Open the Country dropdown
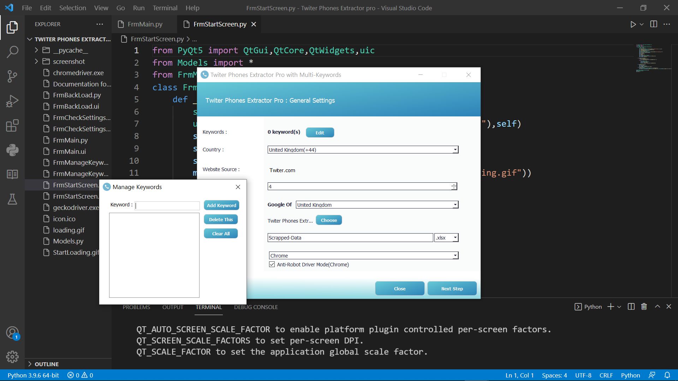 363,150
